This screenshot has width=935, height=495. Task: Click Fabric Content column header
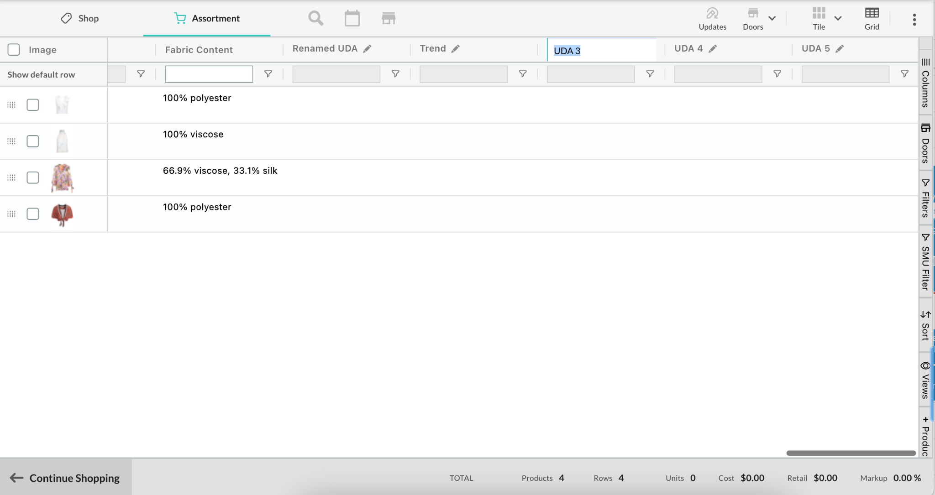tap(199, 50)
